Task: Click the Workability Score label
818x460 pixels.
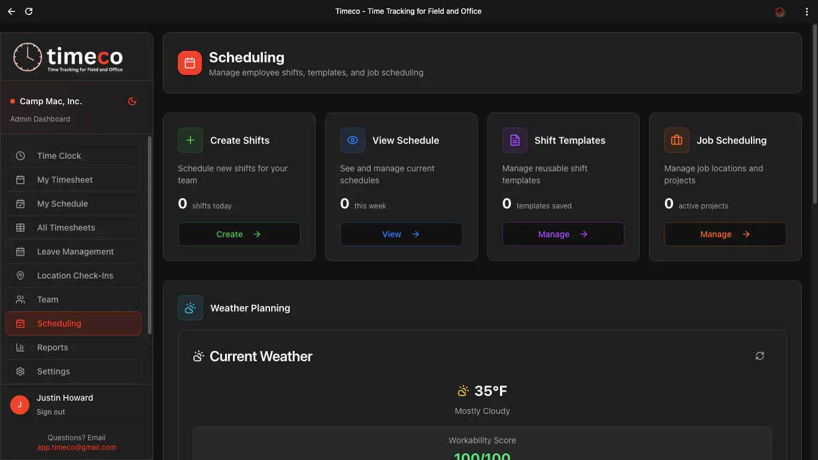Action: pos(483,440)
